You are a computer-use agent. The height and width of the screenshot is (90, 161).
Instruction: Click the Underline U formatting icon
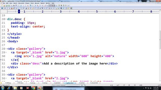(x=10, y=8)
